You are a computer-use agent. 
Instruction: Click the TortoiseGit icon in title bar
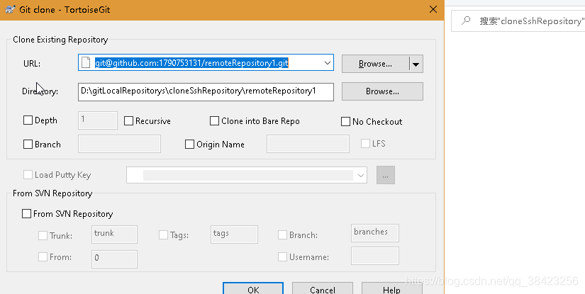point(10,9)
